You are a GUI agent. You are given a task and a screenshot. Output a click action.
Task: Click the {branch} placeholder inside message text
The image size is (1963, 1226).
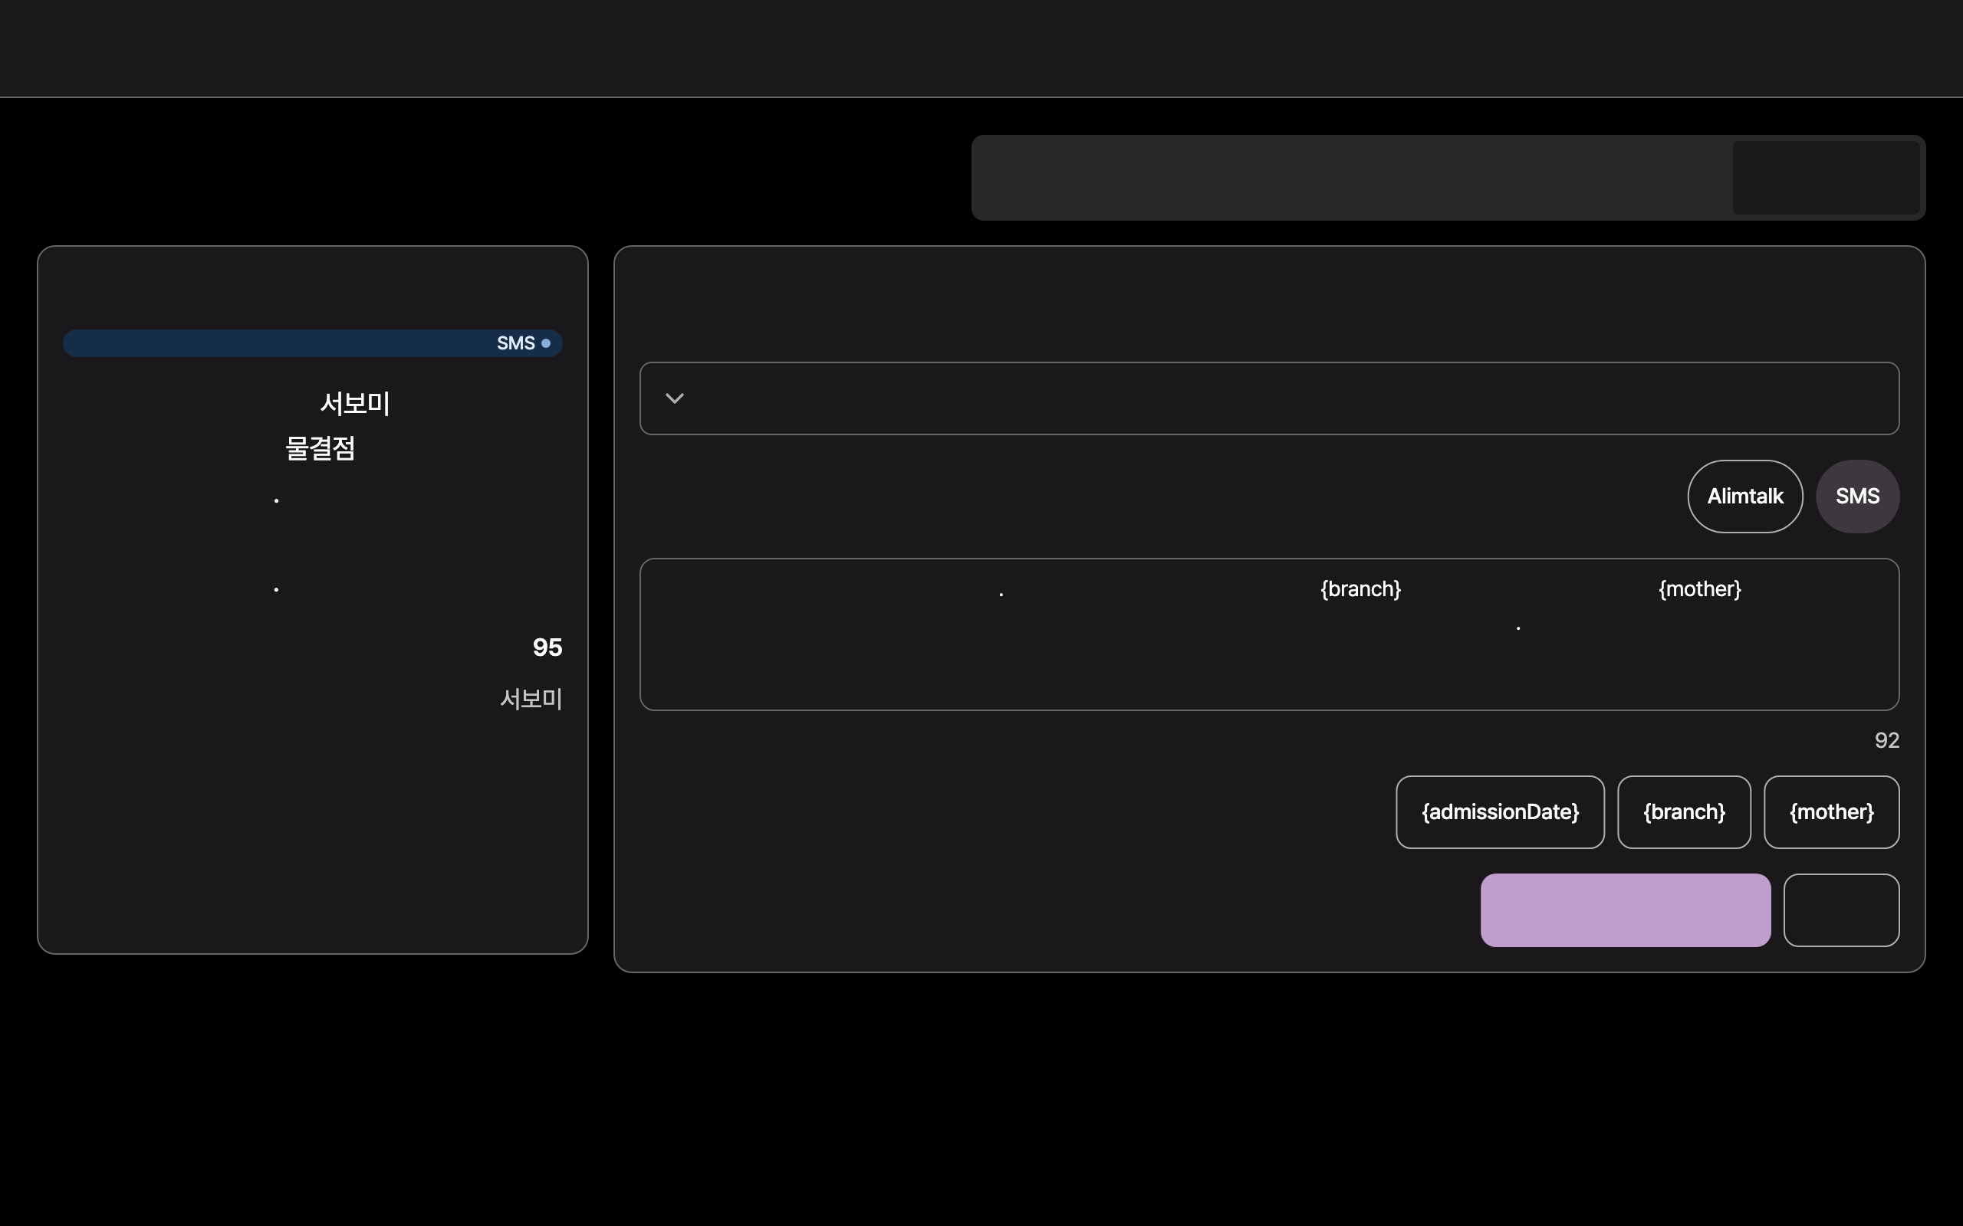1360,588
